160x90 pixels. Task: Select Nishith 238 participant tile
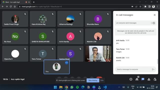coord(98,36)
